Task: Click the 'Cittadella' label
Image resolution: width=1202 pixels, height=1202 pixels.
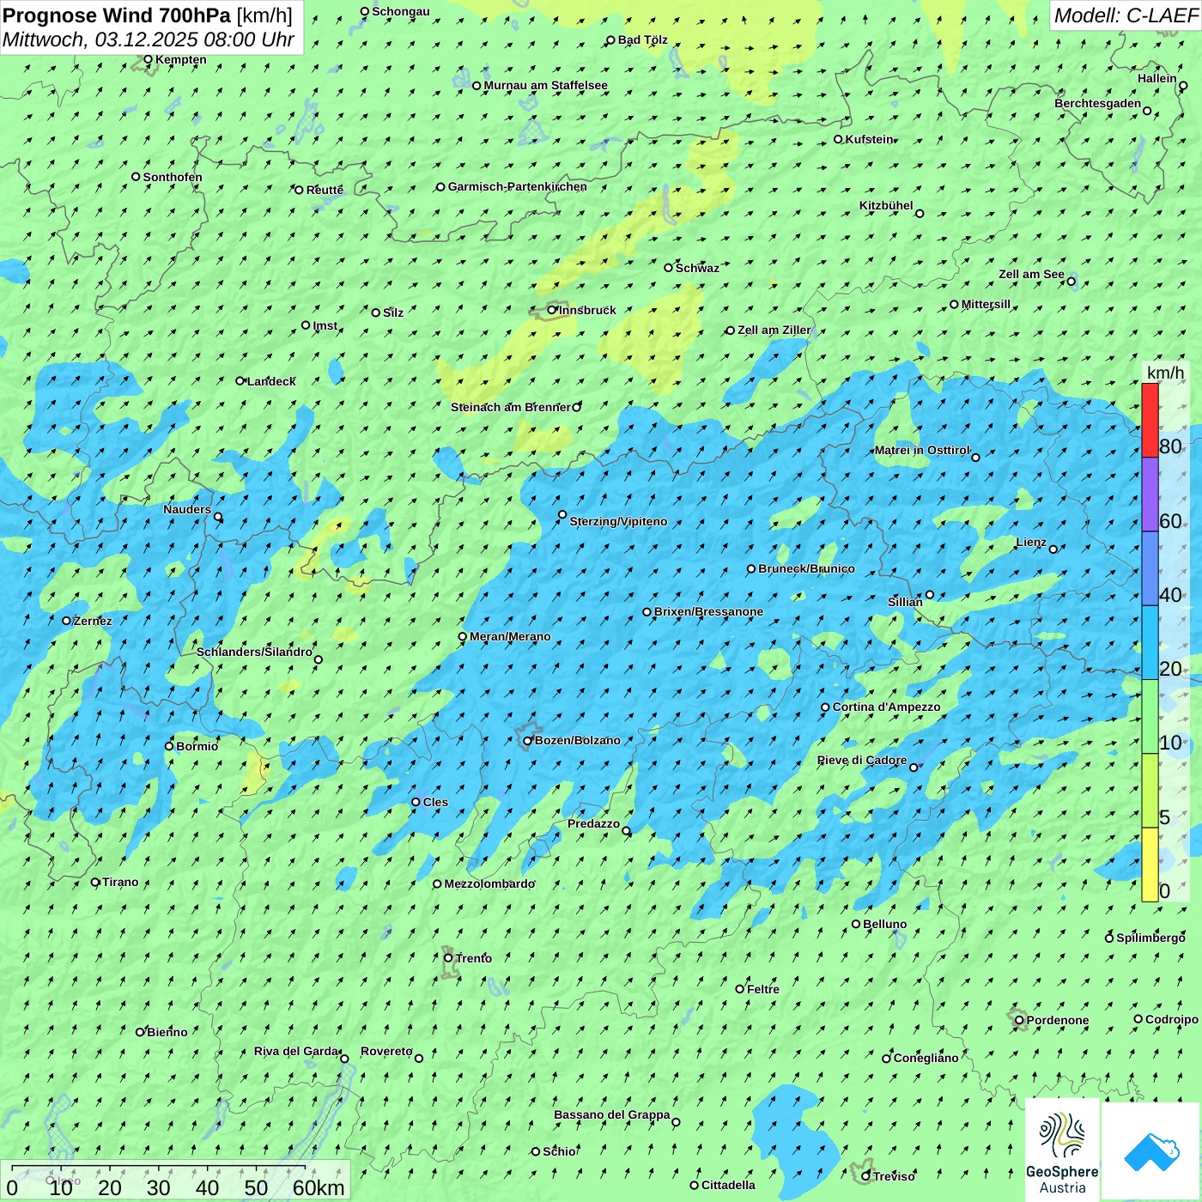Action: 728,1185
